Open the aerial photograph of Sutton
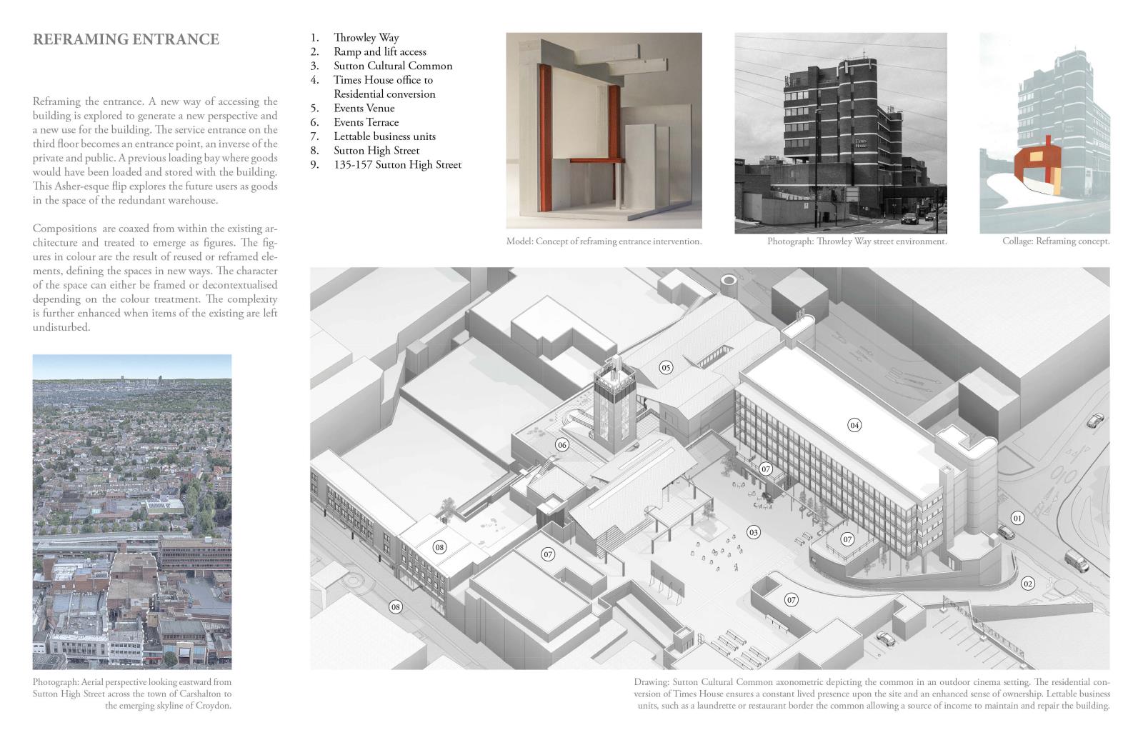Image resolution: width=1143 pixels, height=735 pixels. pyautogui.click(x=132, y=511)
